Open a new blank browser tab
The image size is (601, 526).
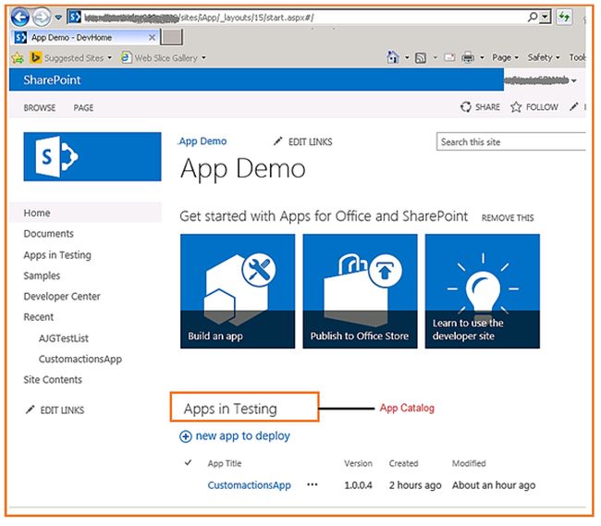172,38
